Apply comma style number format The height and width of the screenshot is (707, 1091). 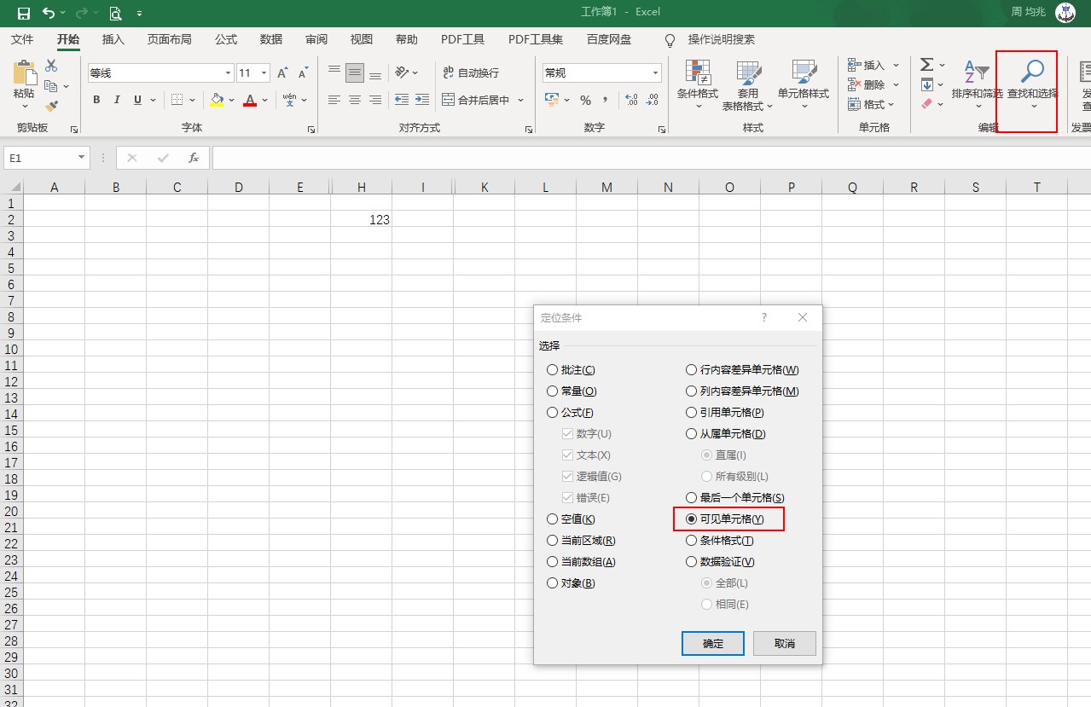pos(606,100)
